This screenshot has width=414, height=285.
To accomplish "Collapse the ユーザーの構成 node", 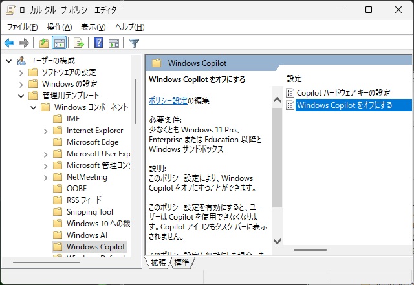I will pyautogui.click(x=9, y=61).
